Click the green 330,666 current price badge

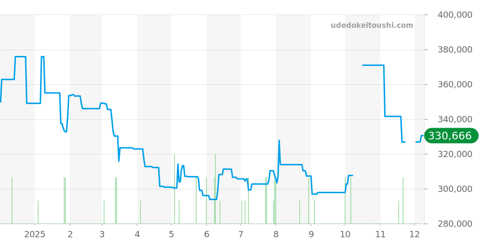point(450,136)
